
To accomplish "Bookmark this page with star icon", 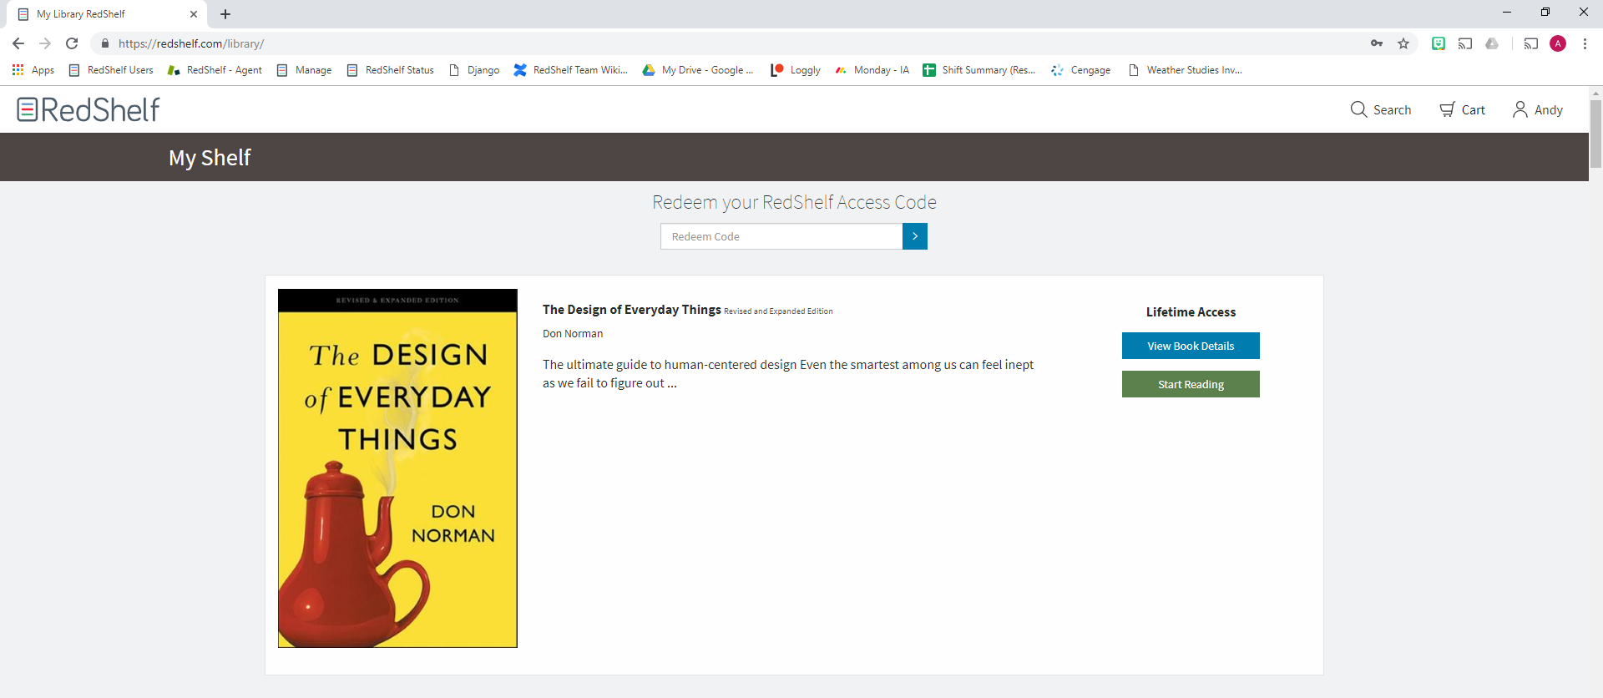I will (1403, 43).
